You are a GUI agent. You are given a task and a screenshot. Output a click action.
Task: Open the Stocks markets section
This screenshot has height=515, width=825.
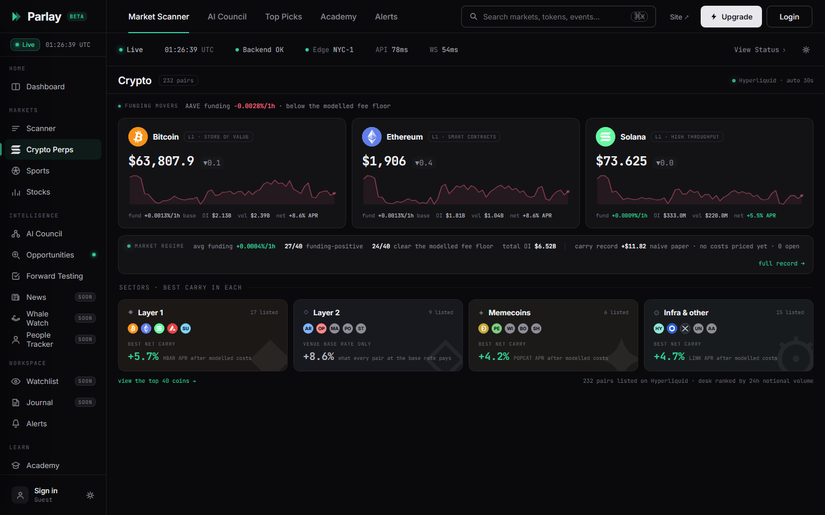(x=53, y=192)
